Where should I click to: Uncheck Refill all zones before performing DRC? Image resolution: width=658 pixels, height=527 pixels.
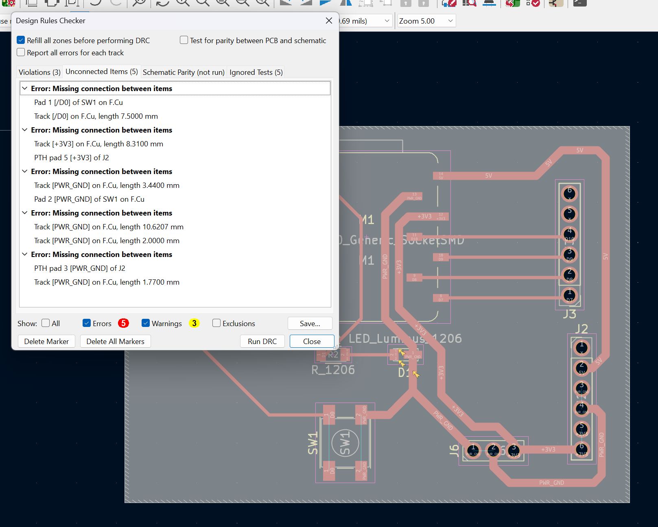21,40
